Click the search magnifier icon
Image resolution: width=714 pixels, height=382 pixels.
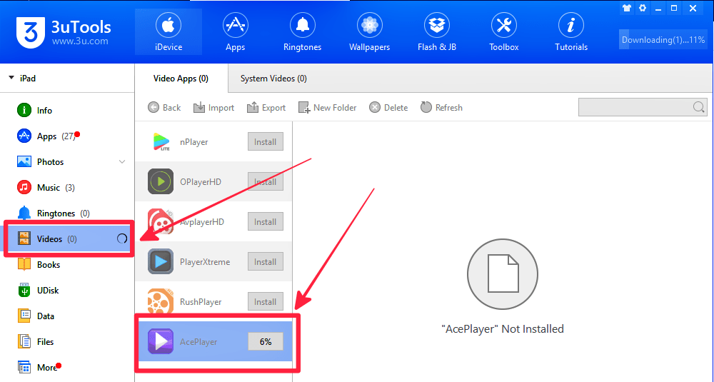(699, 107)
